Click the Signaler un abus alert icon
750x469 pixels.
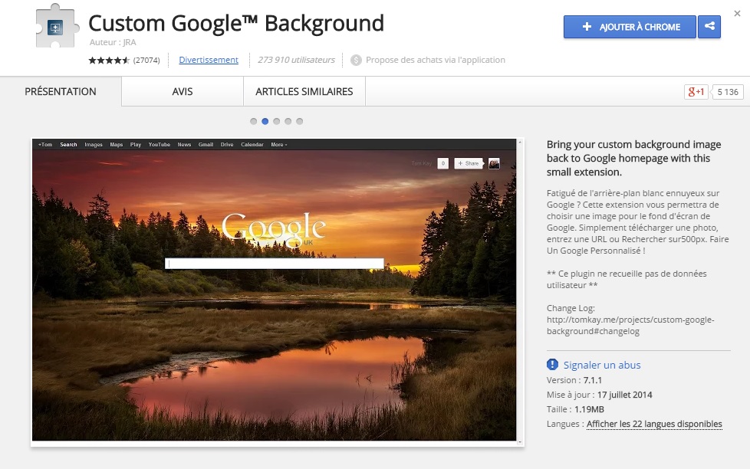tap(552, 365)
